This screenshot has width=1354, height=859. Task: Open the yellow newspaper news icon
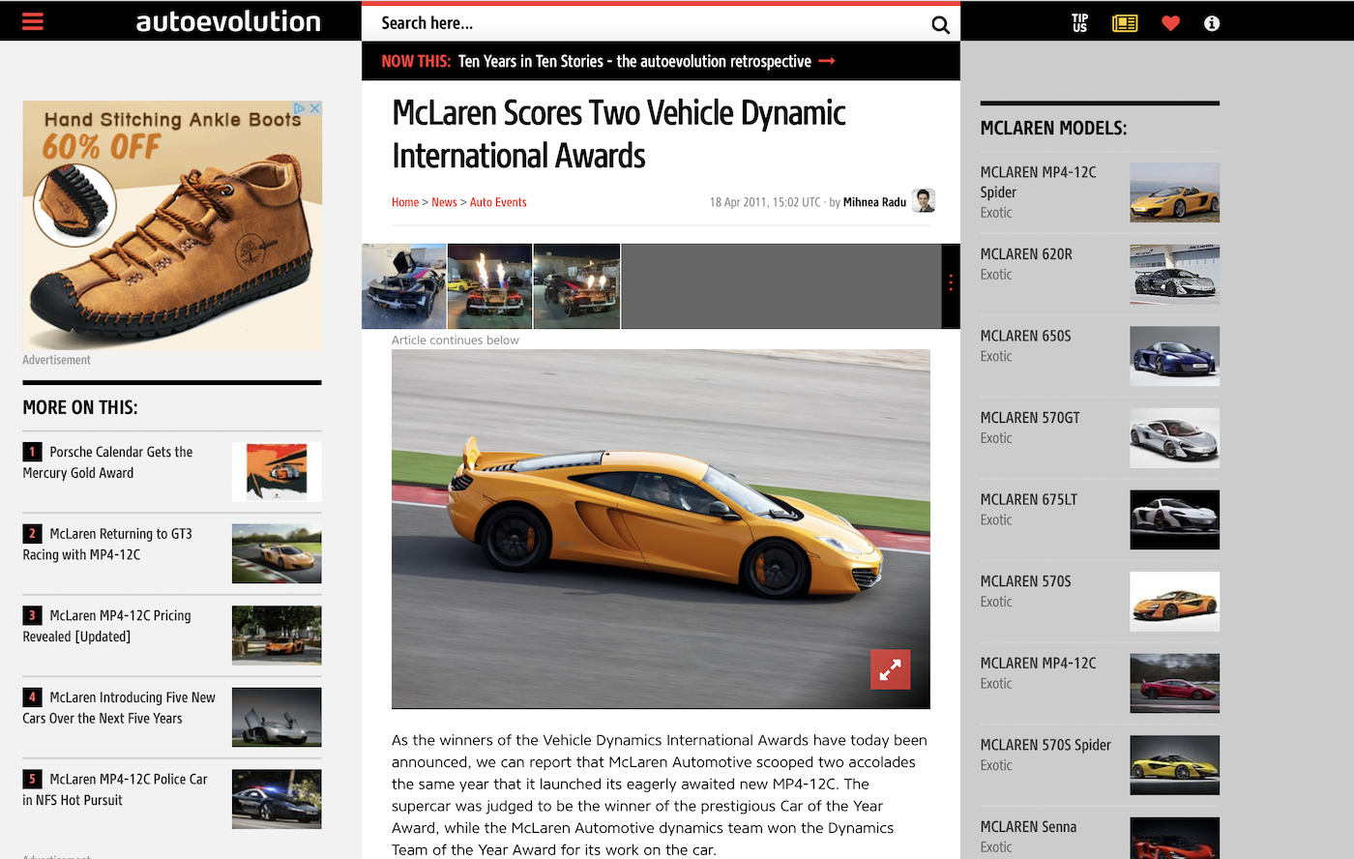1125,23
